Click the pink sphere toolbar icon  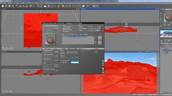click(63, 6)
